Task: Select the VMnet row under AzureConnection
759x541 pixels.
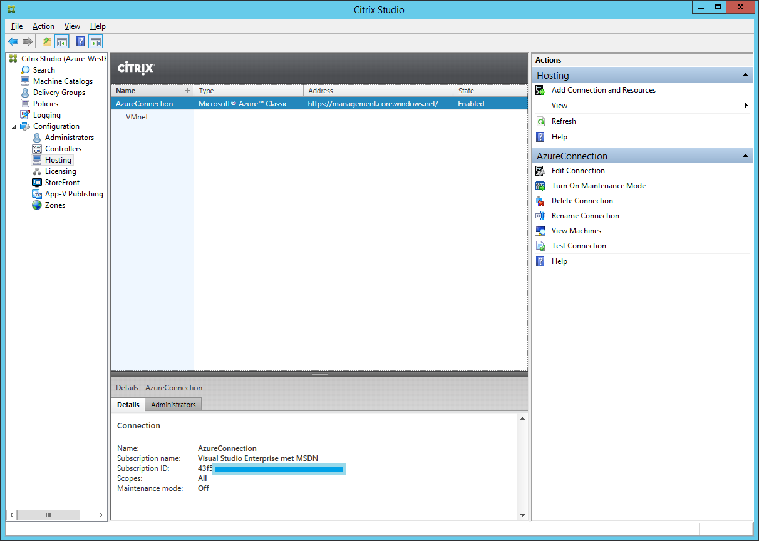Action: point(319,117)
